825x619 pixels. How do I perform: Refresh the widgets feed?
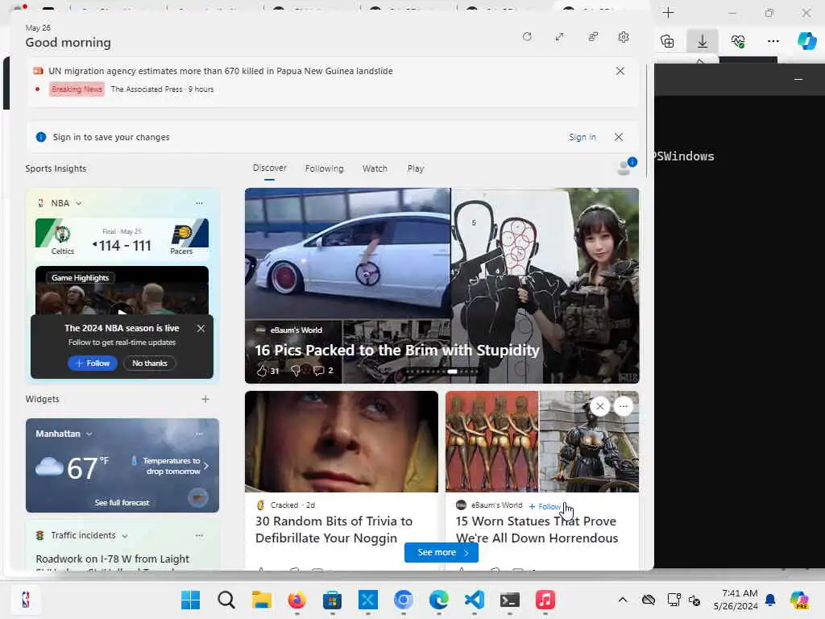click(527, 37)
